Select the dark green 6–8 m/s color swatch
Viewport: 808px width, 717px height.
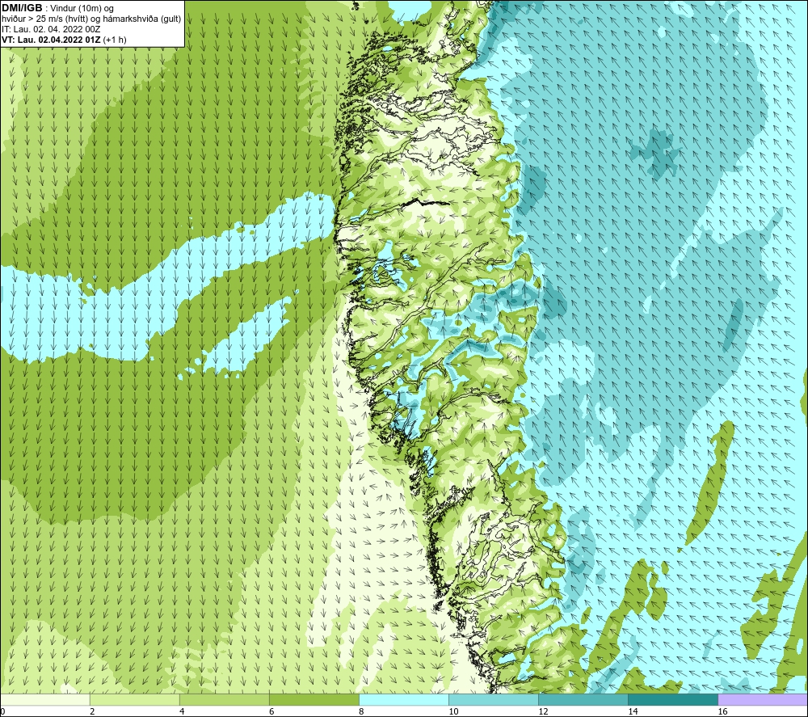click(x=314, y=699)
